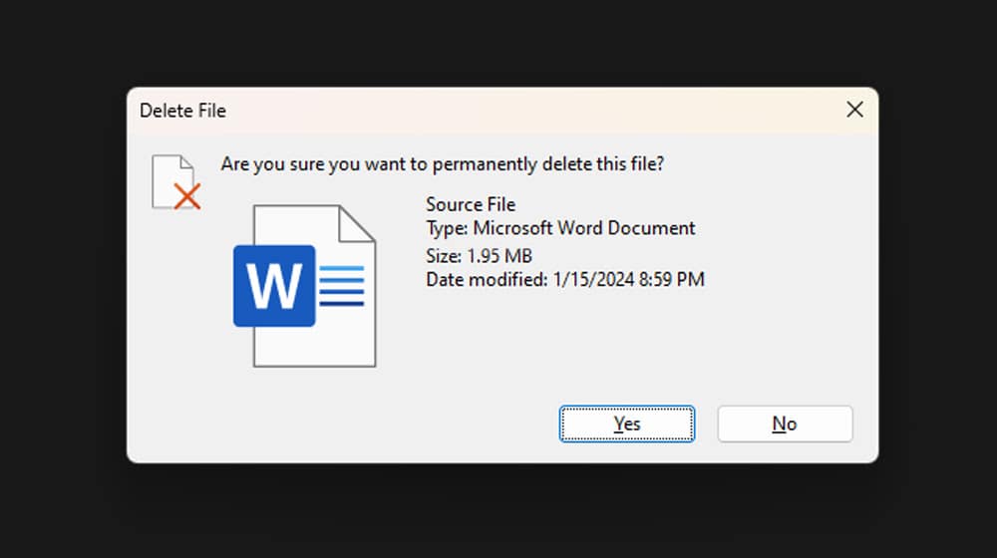The image size is (997, 558).
Task: Cancel deletion by pressing No
Action: (x=785, y=423)
